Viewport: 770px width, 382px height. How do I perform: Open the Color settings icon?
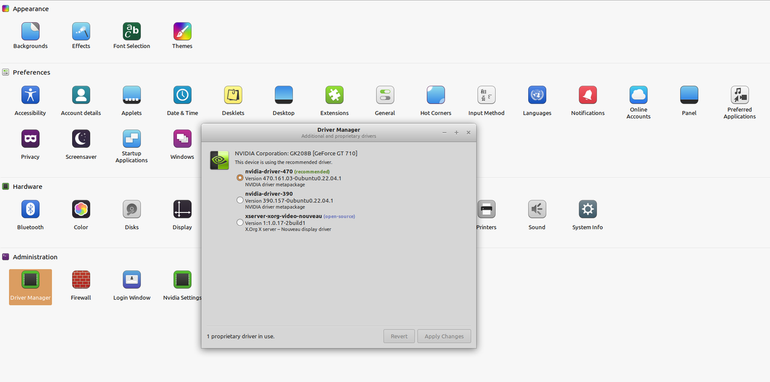81,209
